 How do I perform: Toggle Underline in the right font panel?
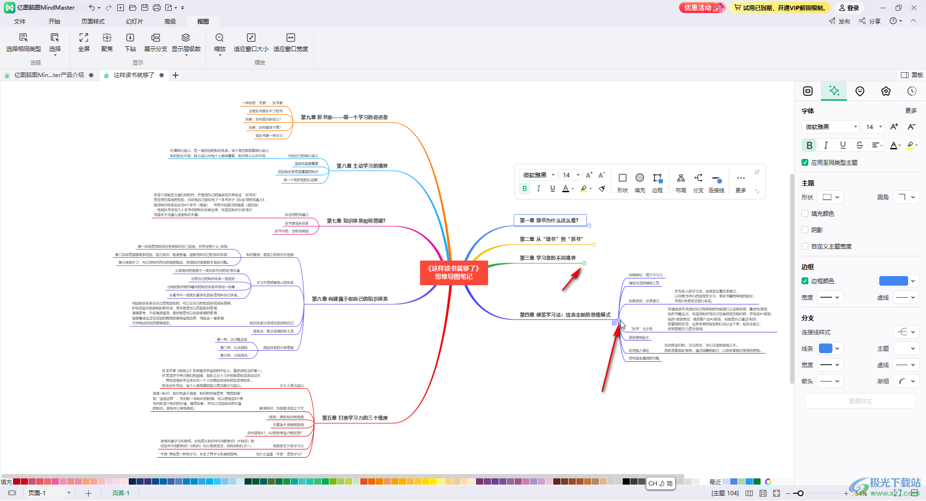click(843, 145)
